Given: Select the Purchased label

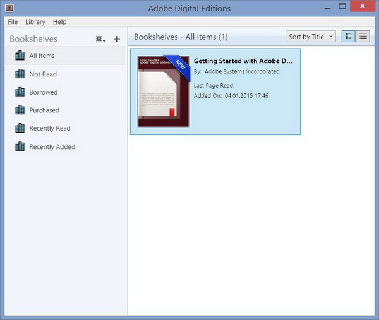Looking at the screenshot, I should (x=44, y=110).
